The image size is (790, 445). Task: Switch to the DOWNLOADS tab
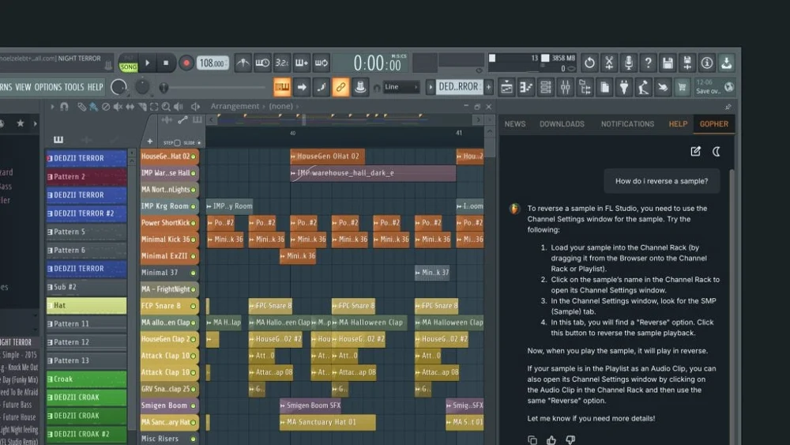(562, 124)
